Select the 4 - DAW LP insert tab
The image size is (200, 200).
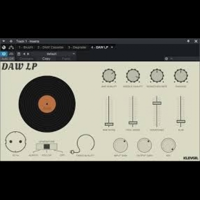pyautogui.click(x=100, y=47)
